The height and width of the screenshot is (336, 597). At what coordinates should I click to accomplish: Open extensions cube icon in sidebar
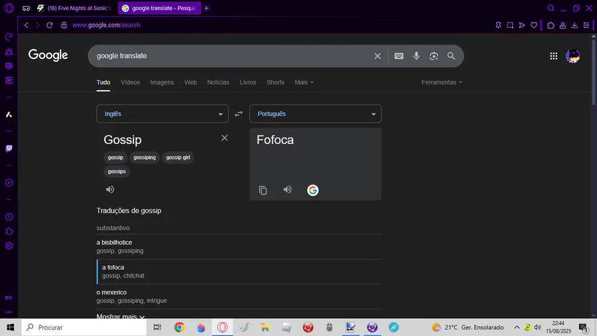[x=9, y=231]
